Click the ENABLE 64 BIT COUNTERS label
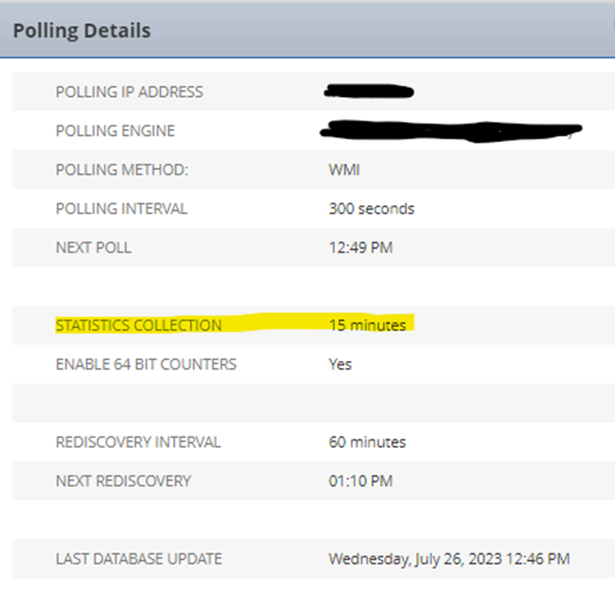Viewport: 615px width, 592px height. click(x=147, y=364)
